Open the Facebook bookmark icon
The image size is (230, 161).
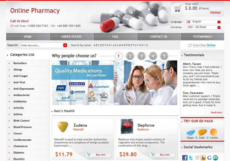click(x=185, y=158)
